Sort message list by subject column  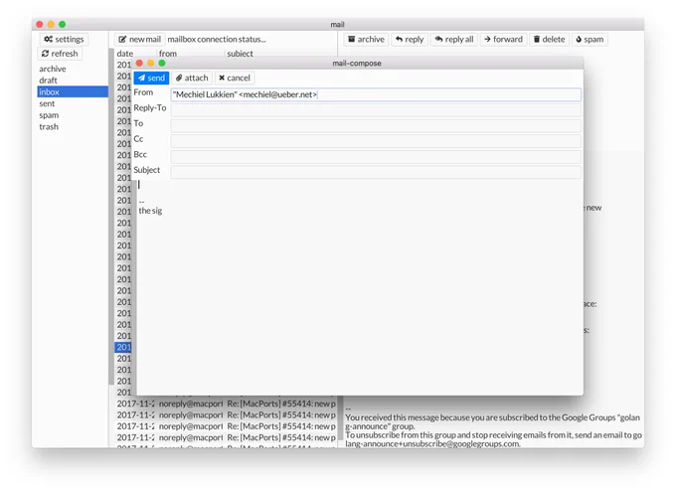(x=240, y=54)
